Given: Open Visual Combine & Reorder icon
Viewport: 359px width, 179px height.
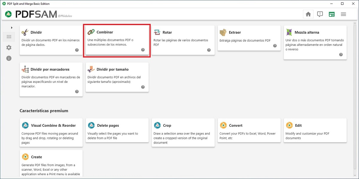Looking at the screenshot, I should 25,126.
